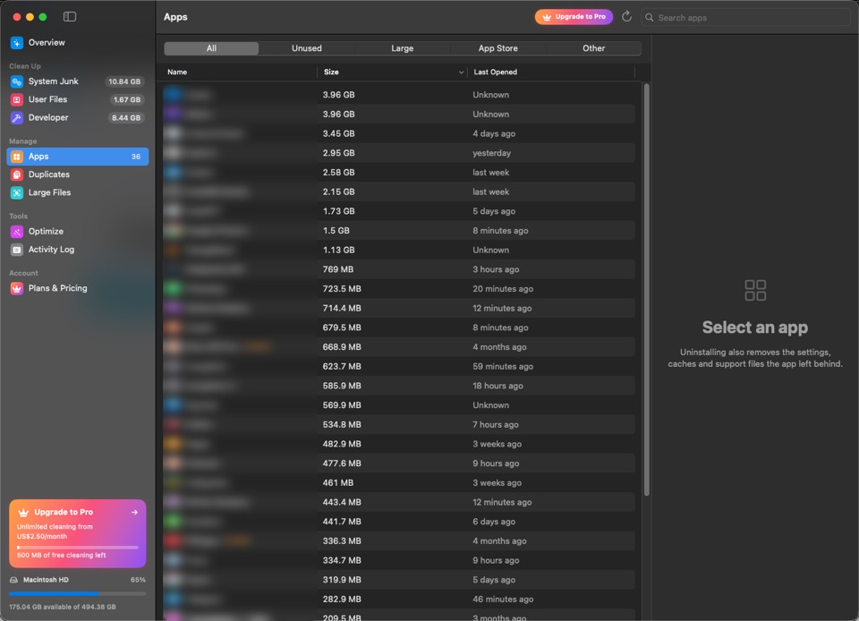Click the 36 count badge on Apps
The height and width of the screenshot is (621, 859).
pos(136,157)
